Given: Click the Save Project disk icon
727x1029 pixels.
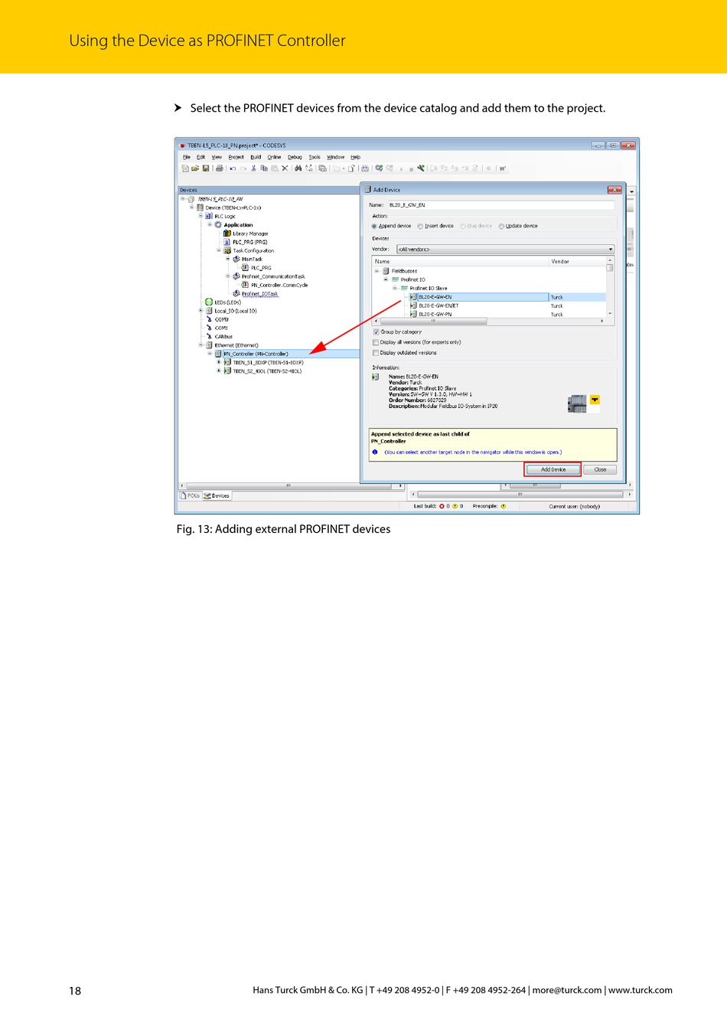Looking at the screenshot, I should pos(206,168).
